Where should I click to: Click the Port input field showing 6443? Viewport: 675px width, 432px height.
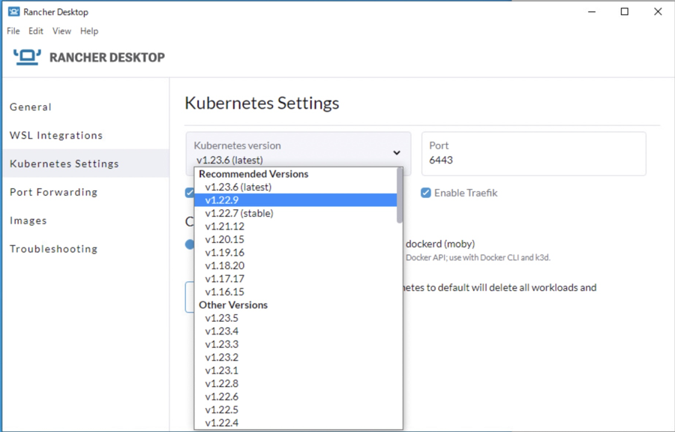(x=534, y=154)
